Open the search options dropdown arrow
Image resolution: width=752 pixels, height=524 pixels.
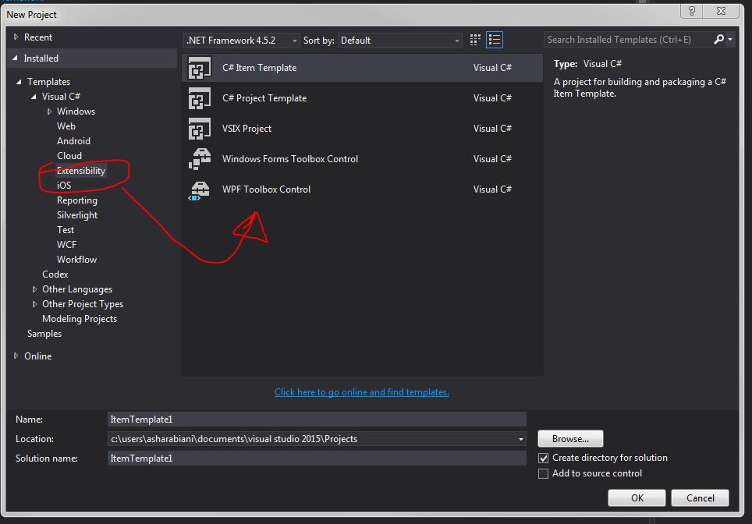point(730,39)
